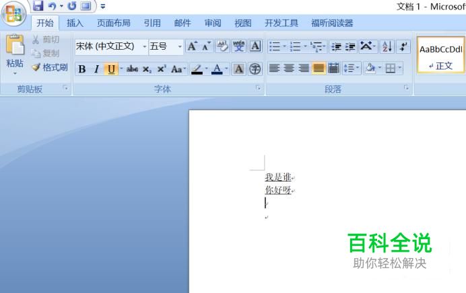The height and width of the screenshot is (293, 466).
Task: Apply character border icon
Action: pos(255,46)
